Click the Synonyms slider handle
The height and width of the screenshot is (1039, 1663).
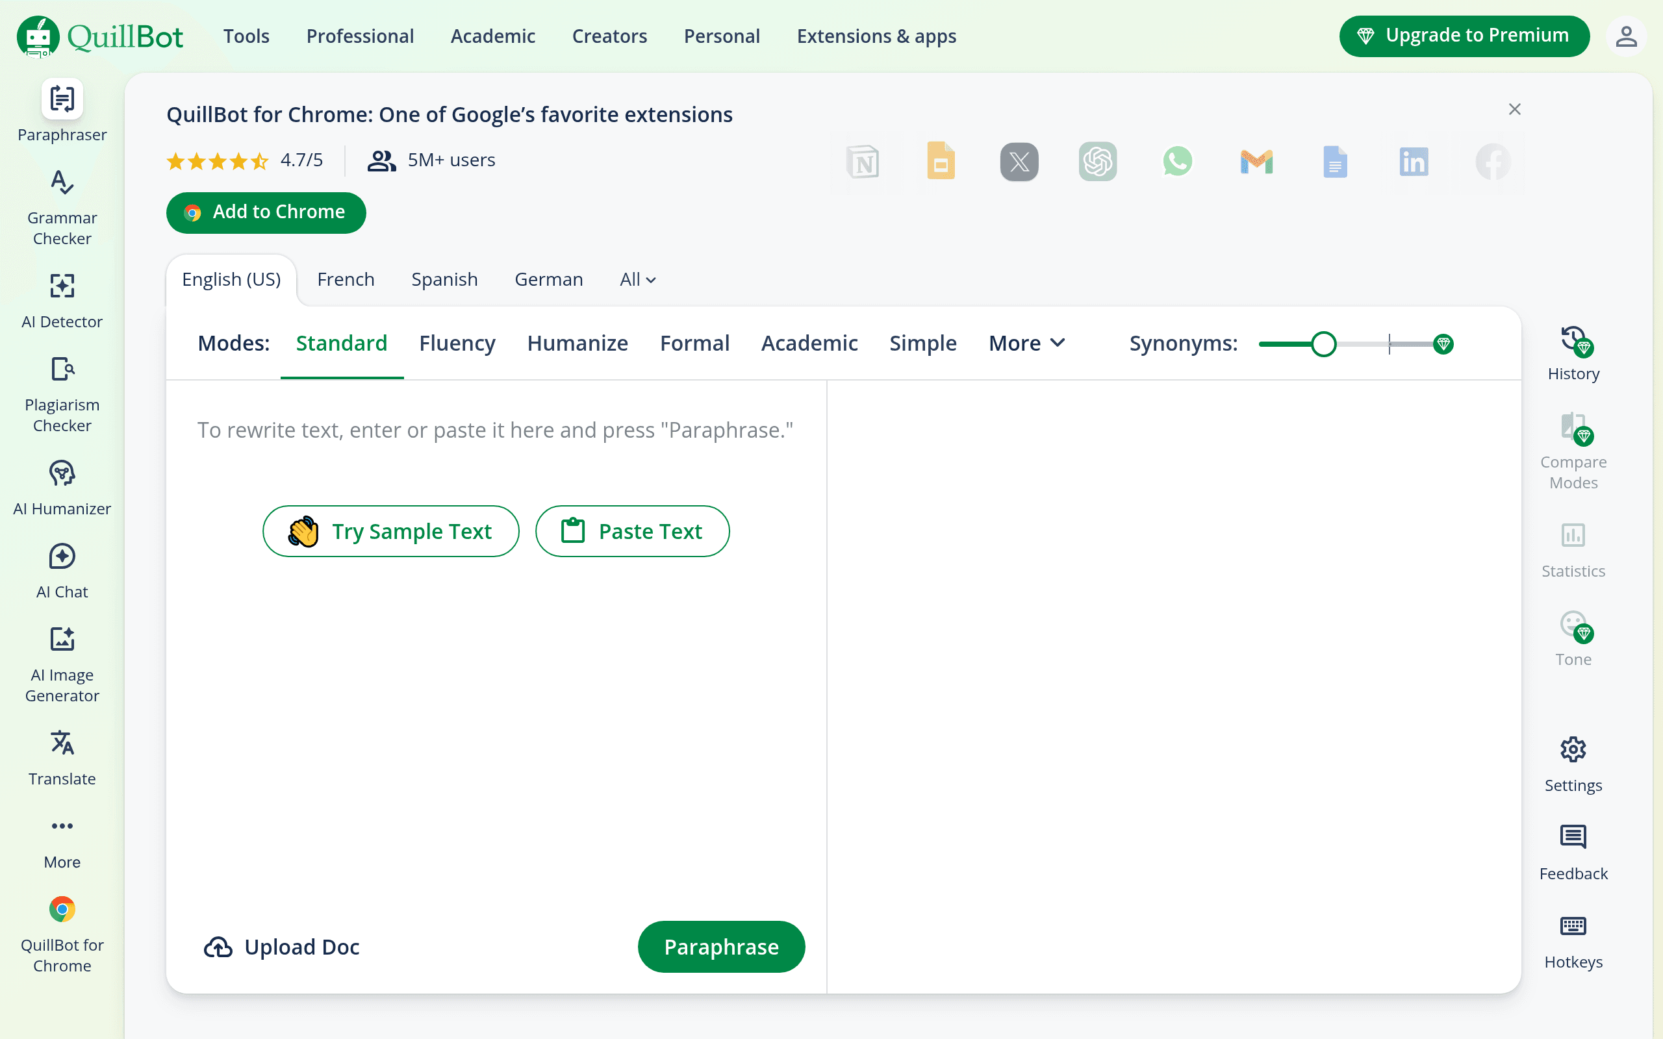click(x=1323, y=344)
